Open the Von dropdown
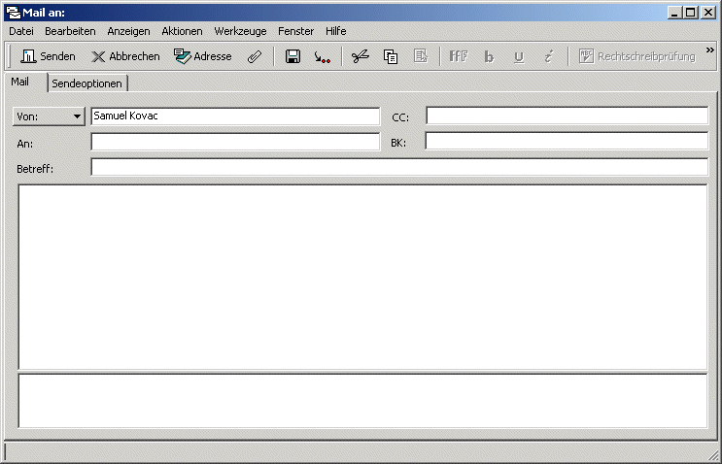The width and height of the screenshot is (722, 464). 49,116
